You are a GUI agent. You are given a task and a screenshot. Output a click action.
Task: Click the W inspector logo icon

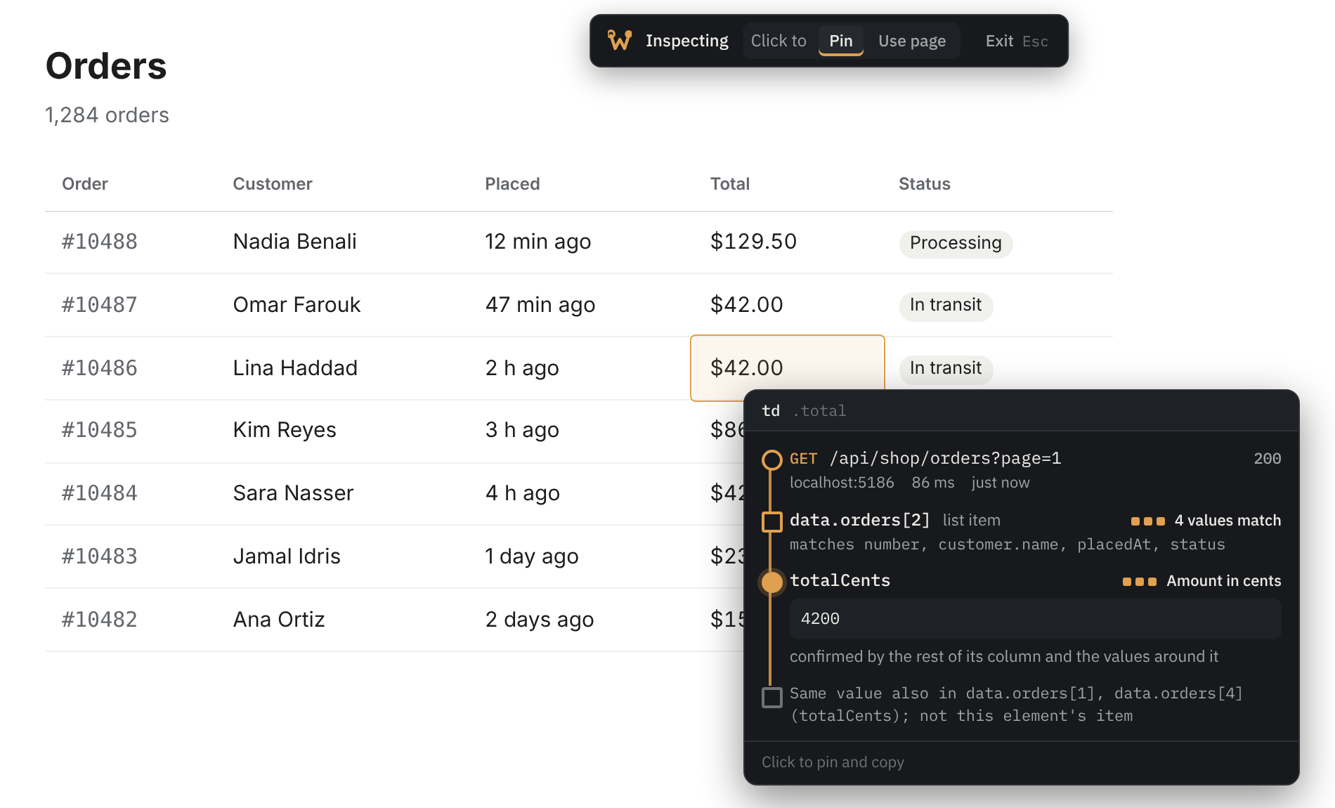pyautogui.click(x=620, y=41)
